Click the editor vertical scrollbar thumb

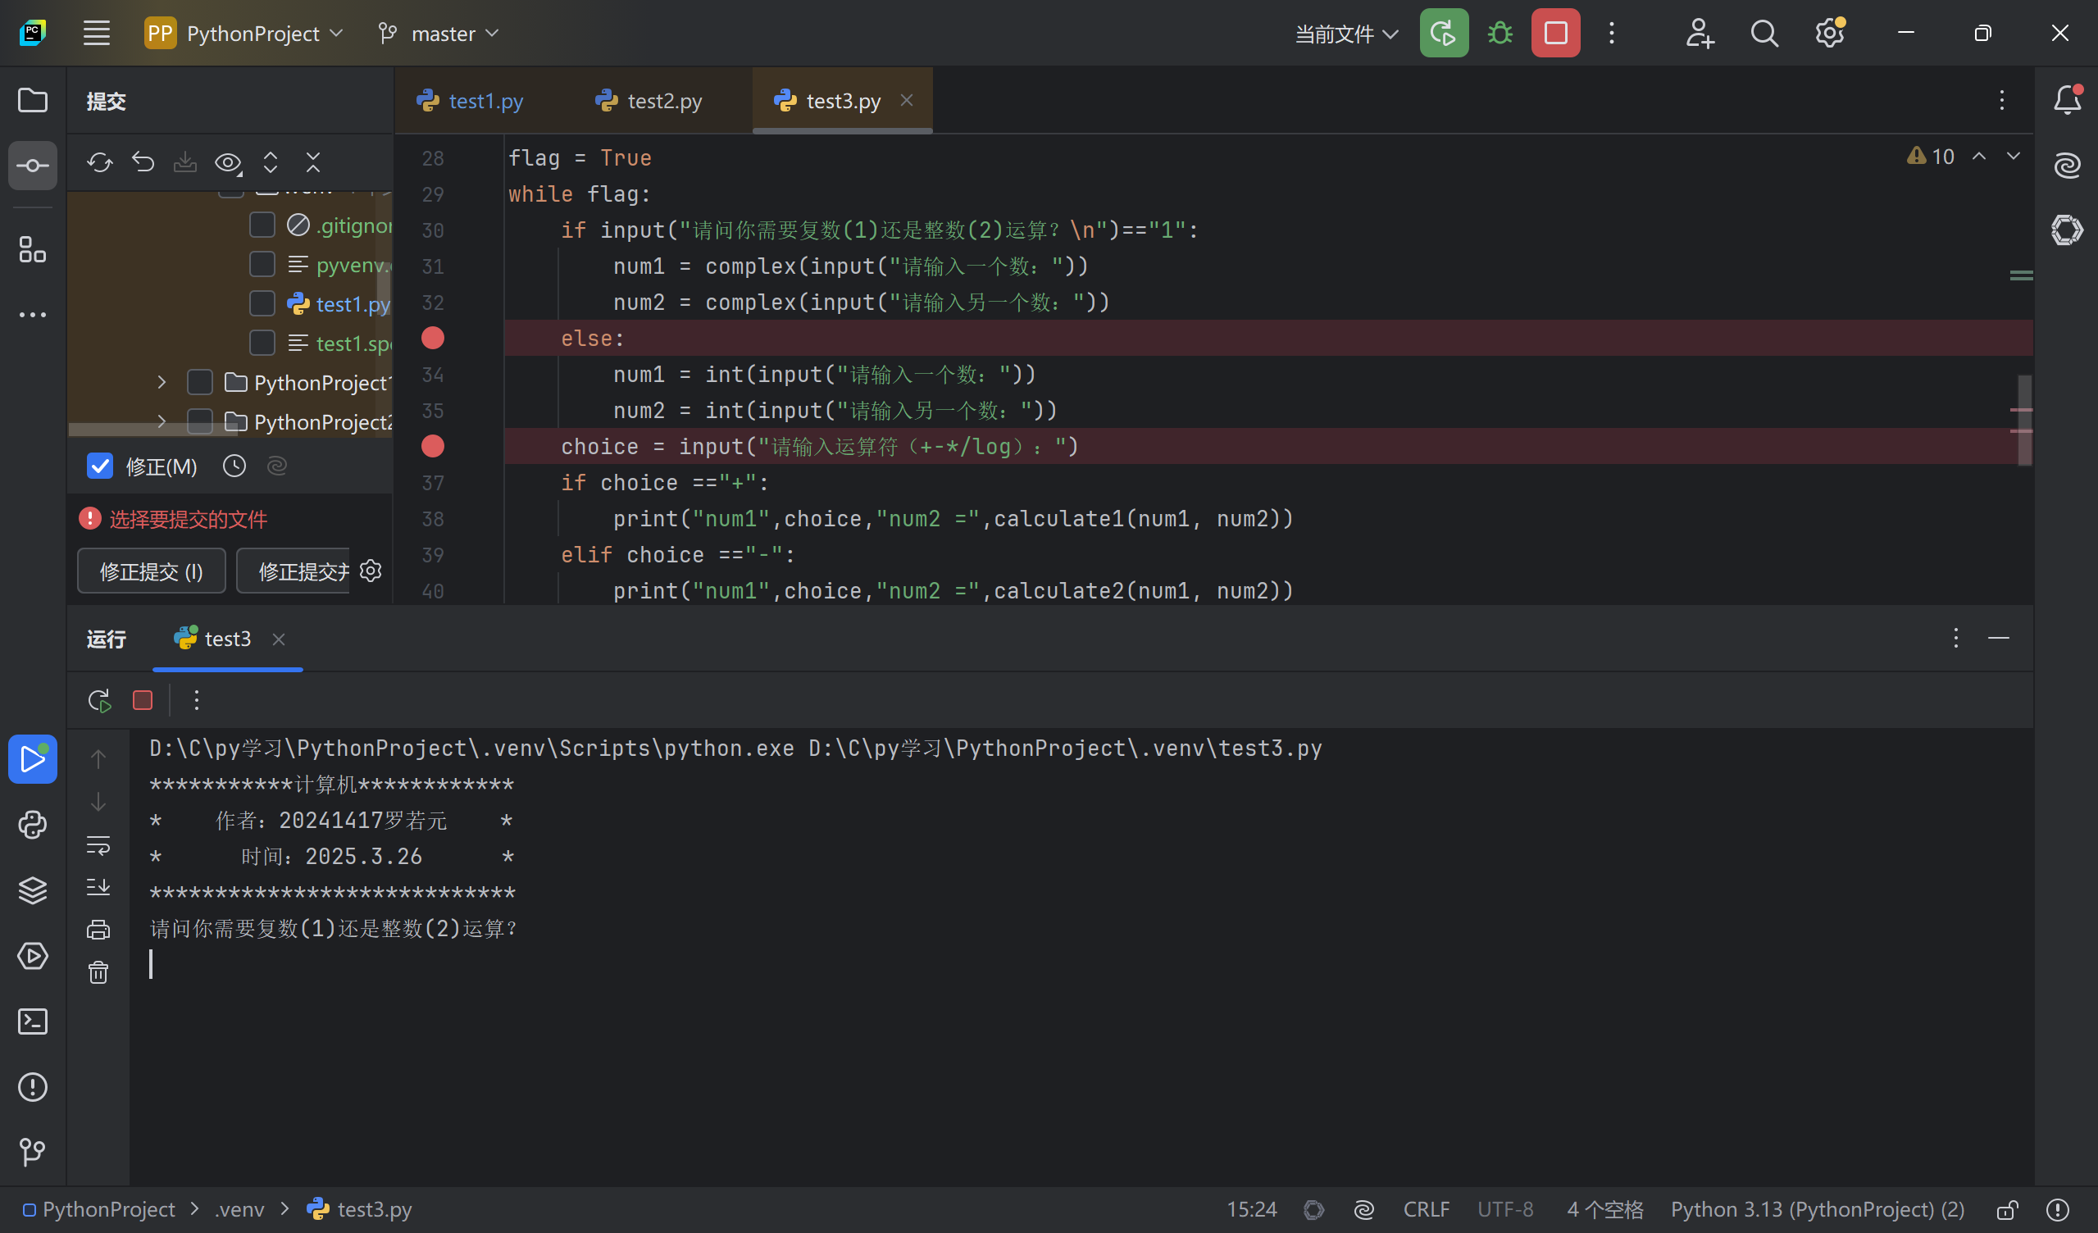[x=2024, y=420]
